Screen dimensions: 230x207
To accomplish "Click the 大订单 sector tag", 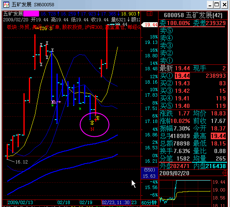I will click(x=52, y=27).
